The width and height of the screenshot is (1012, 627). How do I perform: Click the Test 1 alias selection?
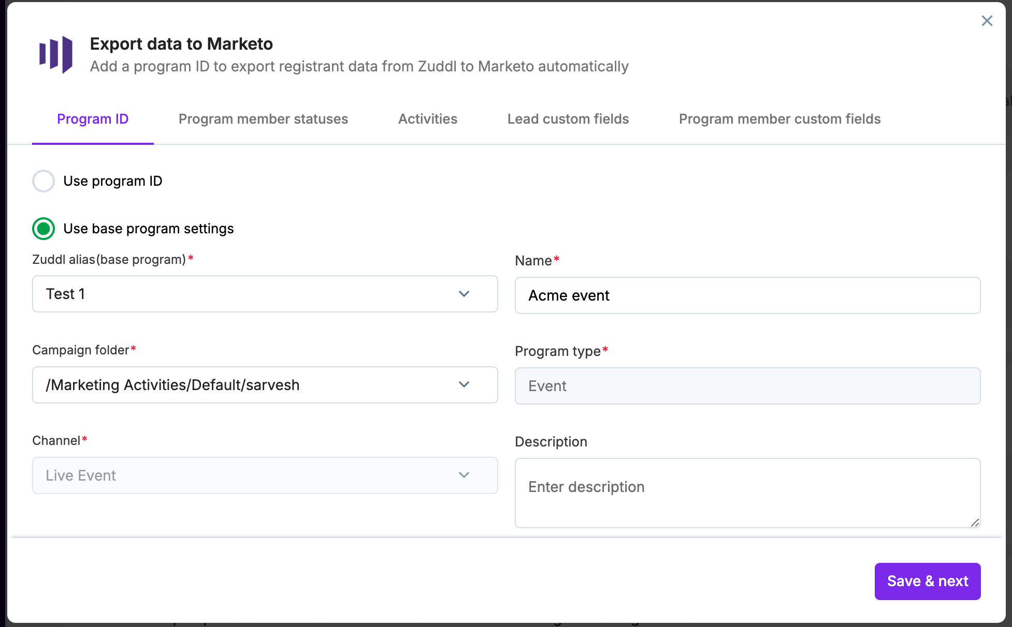[65, 294]
